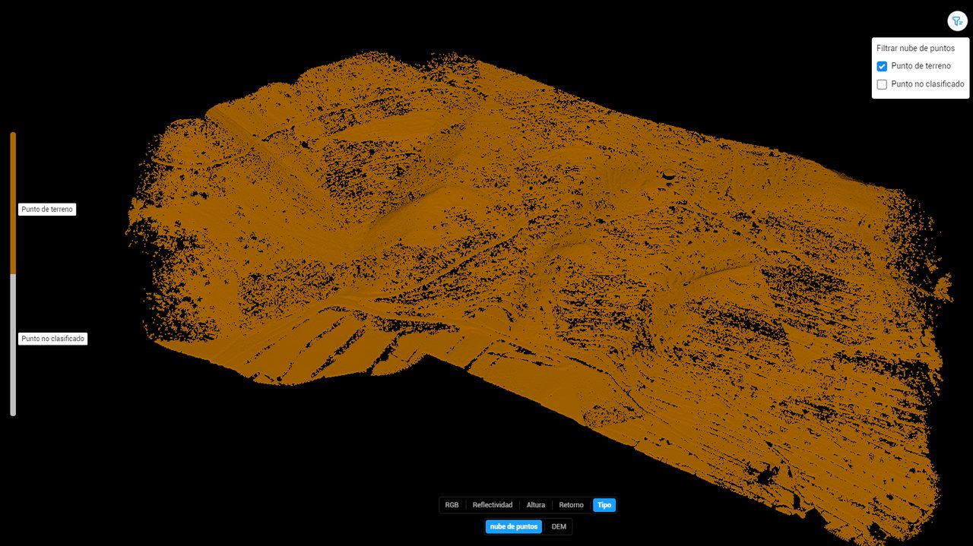Switch to RGB display mode

452,505
